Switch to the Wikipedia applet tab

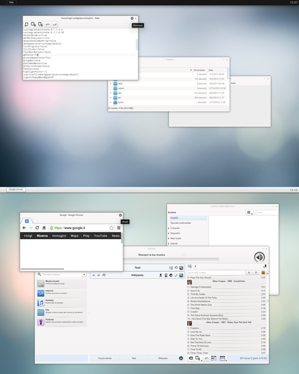(x=162, y=358)
